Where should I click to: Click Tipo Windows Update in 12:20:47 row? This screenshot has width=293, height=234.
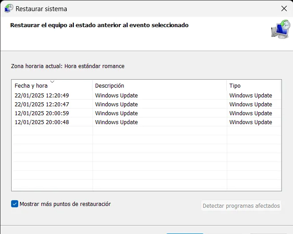[251, 104]
